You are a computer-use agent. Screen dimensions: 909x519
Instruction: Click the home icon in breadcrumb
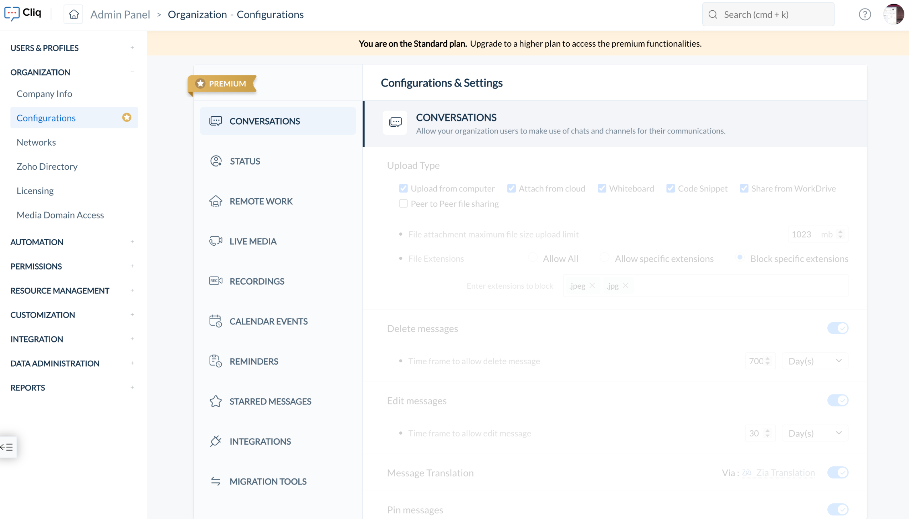73,14
